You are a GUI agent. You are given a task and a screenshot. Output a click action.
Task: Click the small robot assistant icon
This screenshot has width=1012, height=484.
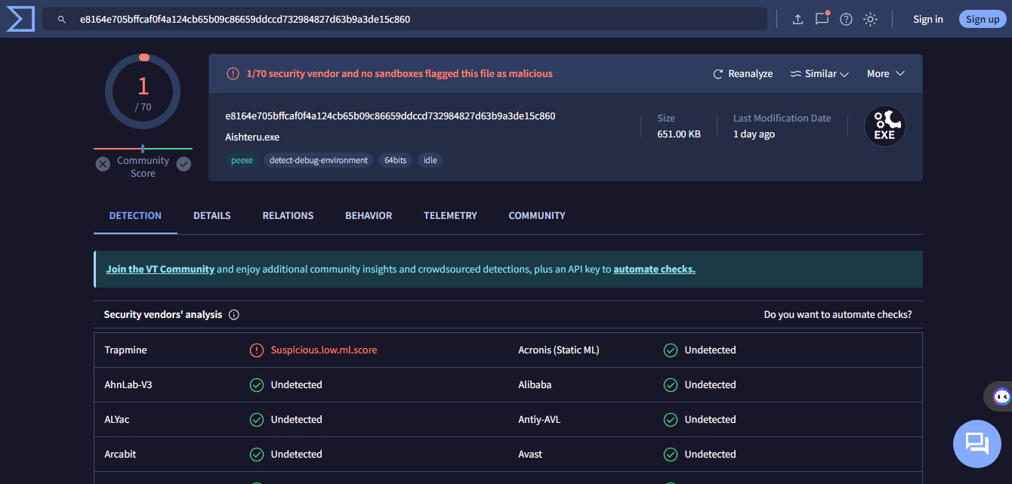tap(1001, 396)
